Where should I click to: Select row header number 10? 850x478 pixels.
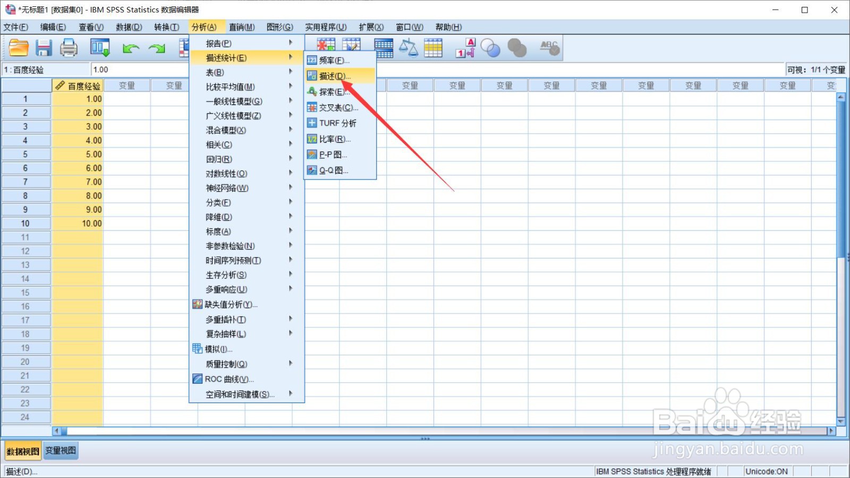(25, 223)
